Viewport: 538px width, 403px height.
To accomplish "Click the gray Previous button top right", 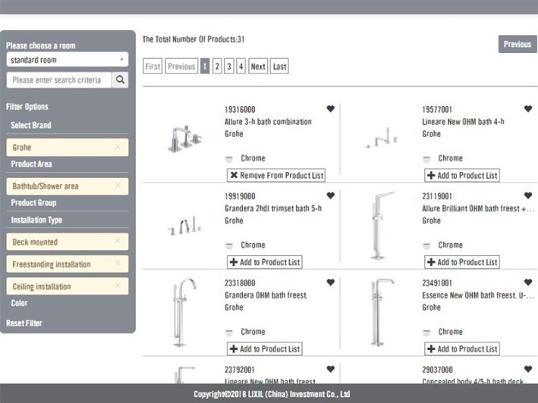I will click(x=518, y=44).
